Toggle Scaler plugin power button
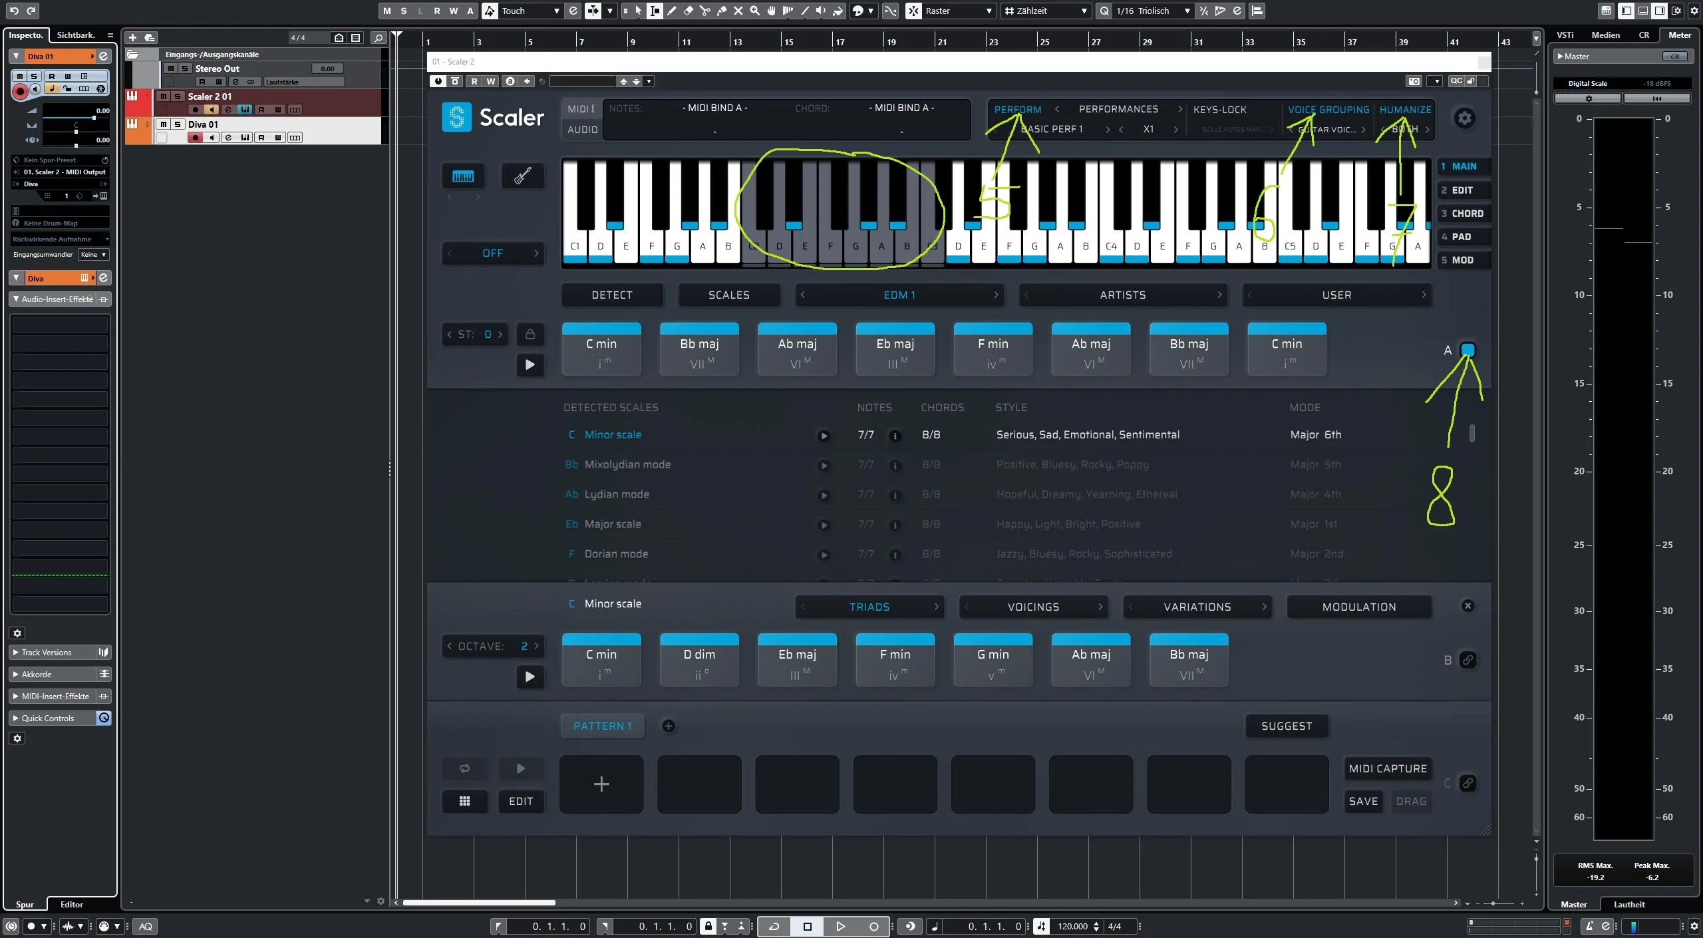Image resolution: width=1703 pixels, height=938 pixels. [438, 81]
